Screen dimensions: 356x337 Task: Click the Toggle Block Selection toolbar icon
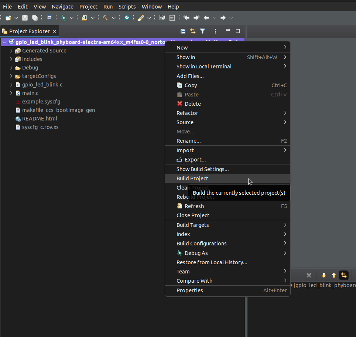(172, 18)
